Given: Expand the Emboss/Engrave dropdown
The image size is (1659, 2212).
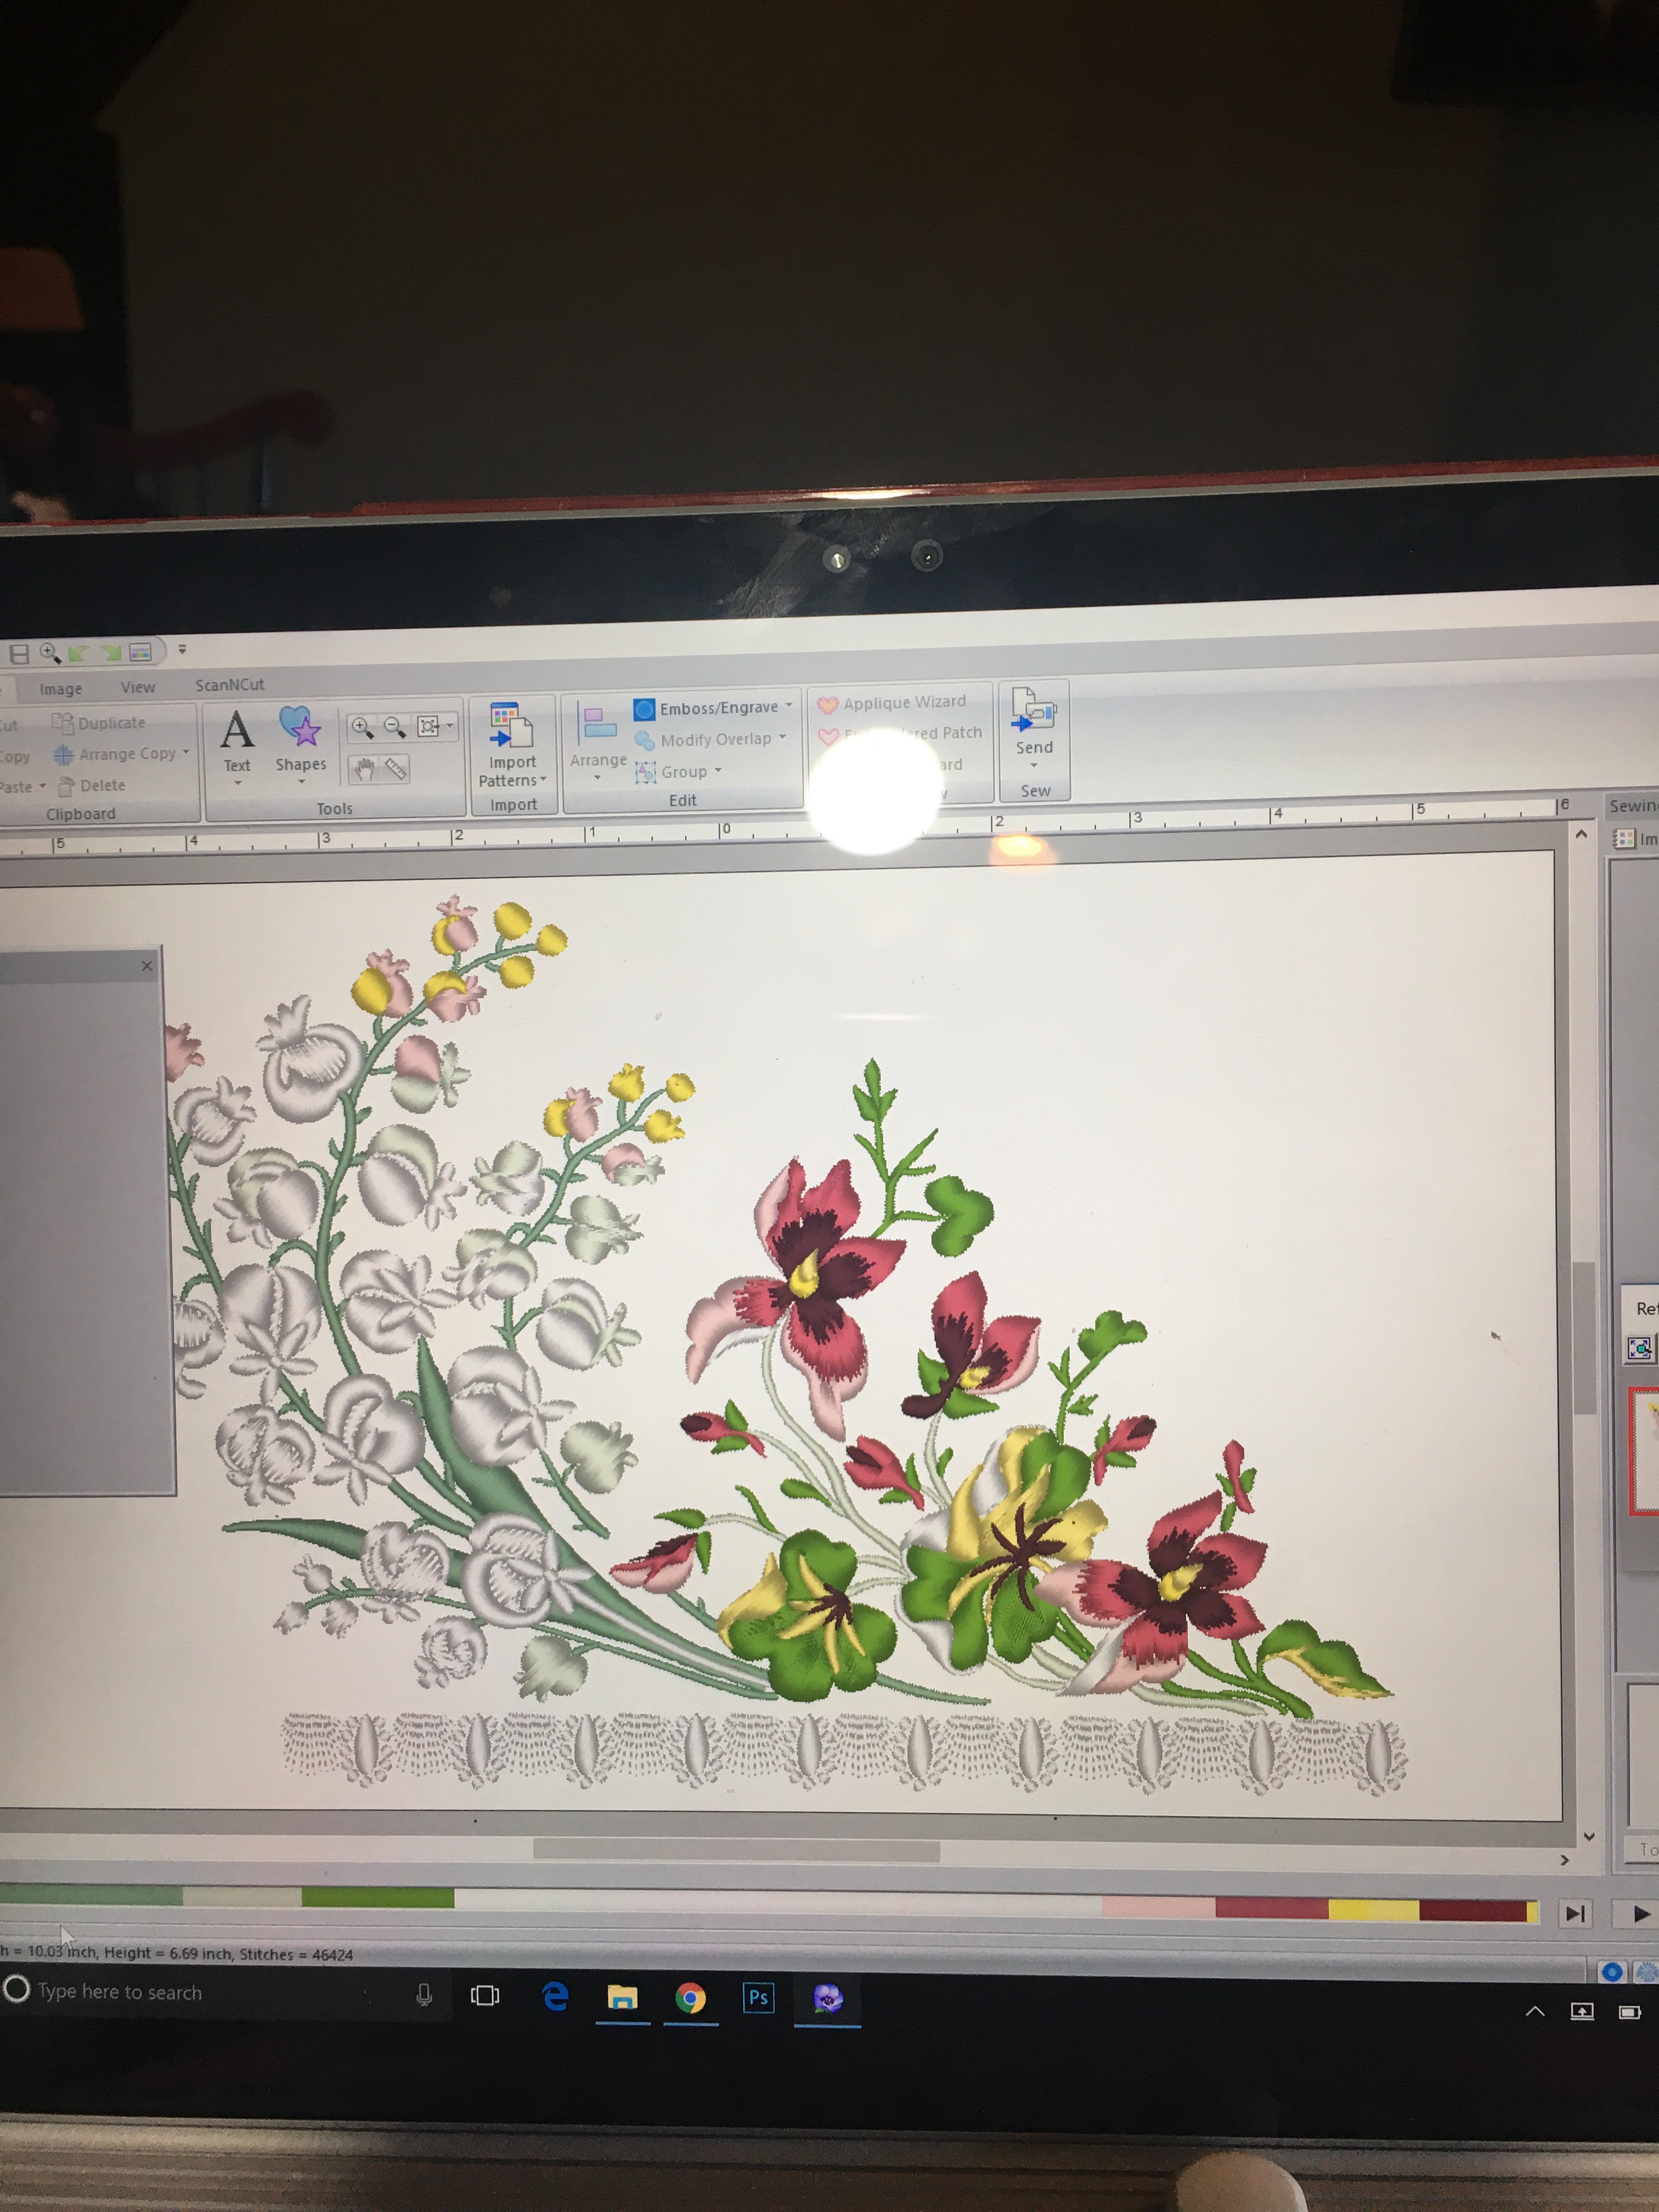Looking at the screenshot, I should [x=789, y=706].
